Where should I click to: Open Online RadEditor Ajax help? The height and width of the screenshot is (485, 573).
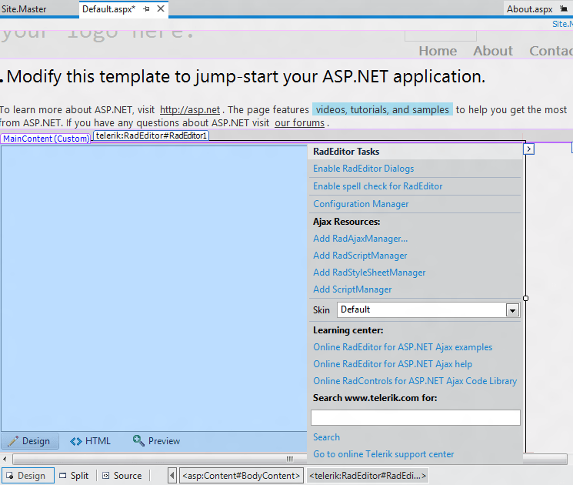pos(392,364)
